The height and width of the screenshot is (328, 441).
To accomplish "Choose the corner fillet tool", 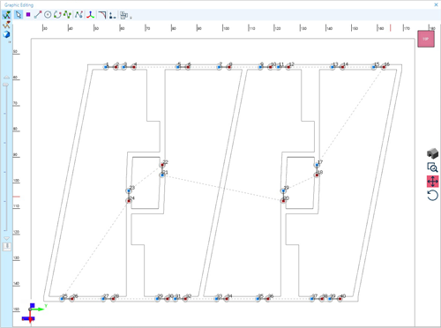I will (x=102, y=14).
